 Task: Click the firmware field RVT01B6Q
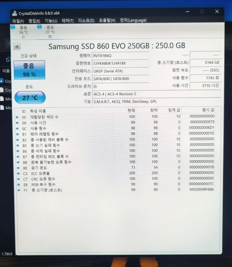120,56
